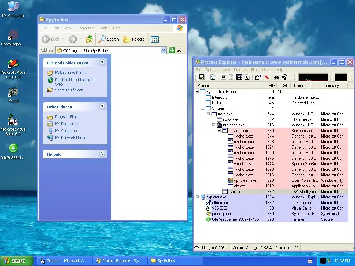Click the commit history mini graph
Screen dimensions: 355x266
coord(341,77)
